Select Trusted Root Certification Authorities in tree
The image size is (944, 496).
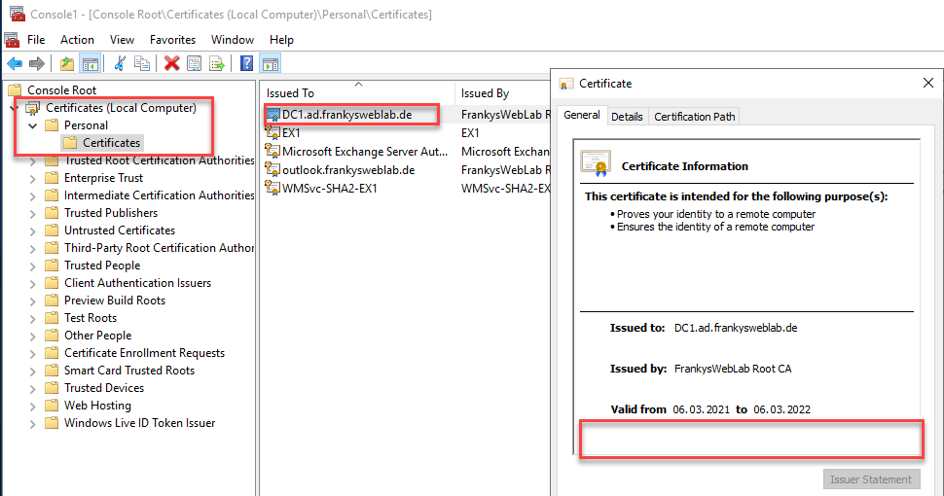(160, 160)
